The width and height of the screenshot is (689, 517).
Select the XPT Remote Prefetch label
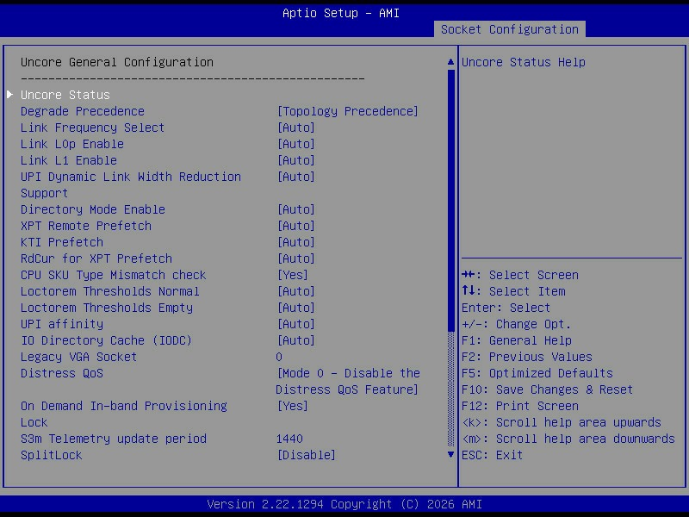pyautogui.click(x=85, y=226)
